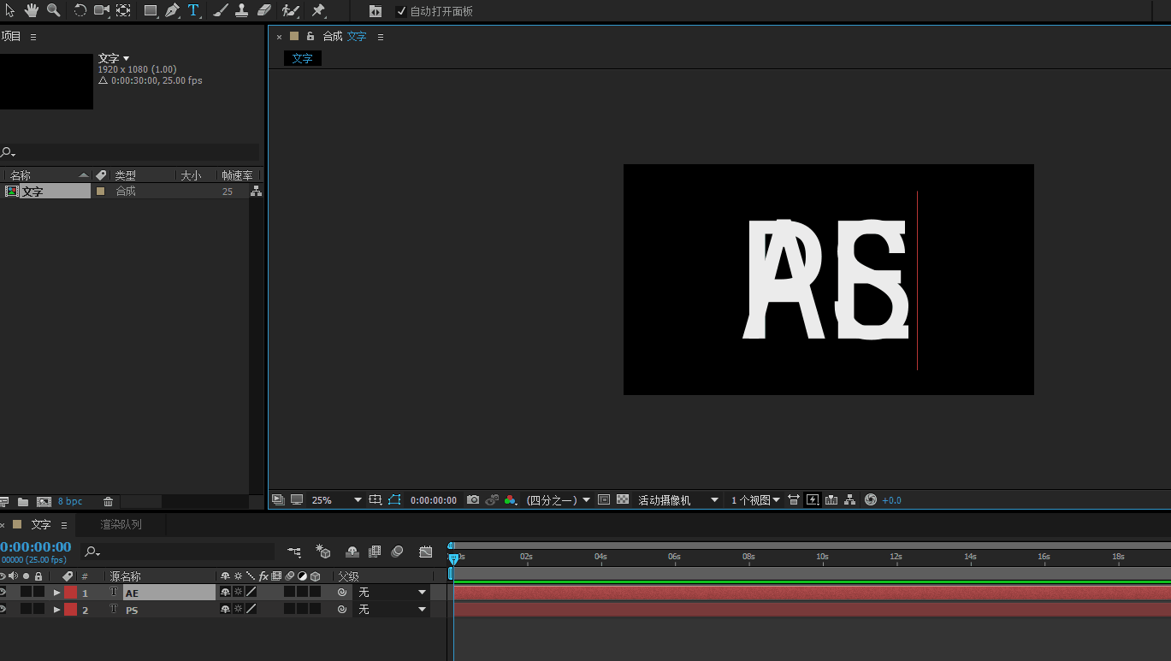The width and height of the screenshot is (1171, 661).
Task: Enable the timeline motion blur switch
Action: click(398, 552)
